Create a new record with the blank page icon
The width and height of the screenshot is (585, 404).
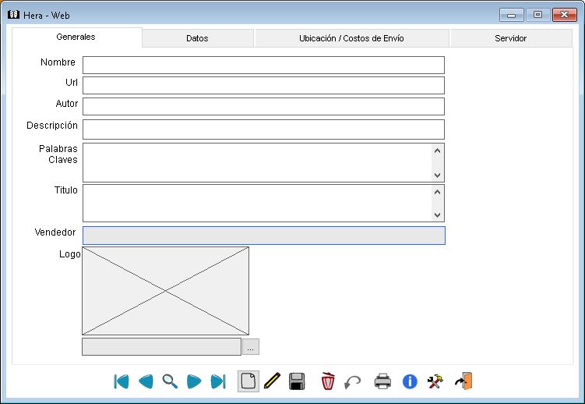pos(248,381)
